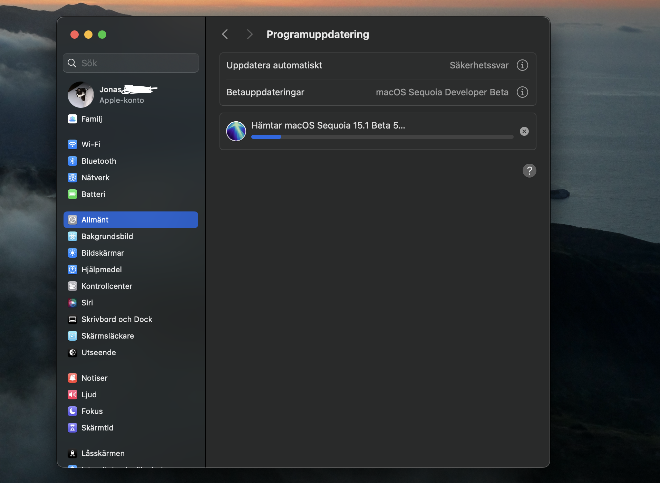The image size is (660, 483).
Task: Cancel the macOS Sequoia 15.1 download
Action: (524, 131)
